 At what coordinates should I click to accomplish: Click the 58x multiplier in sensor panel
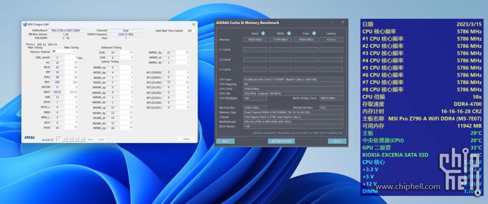476,97
